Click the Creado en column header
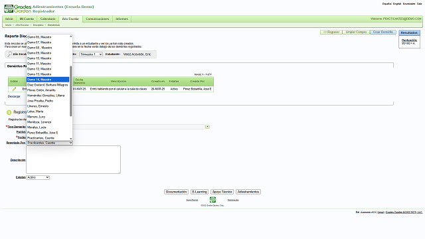425x239 pixels. click(158, 81)
